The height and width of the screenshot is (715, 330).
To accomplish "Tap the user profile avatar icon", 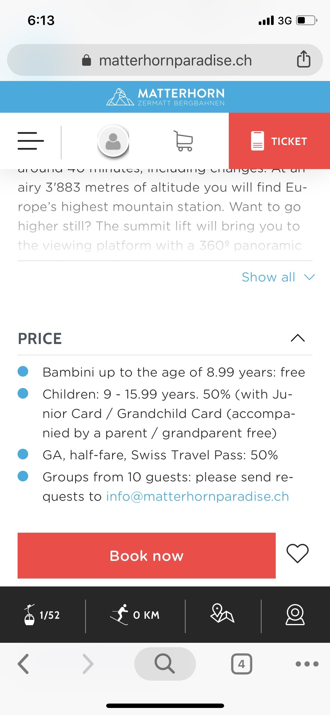I will coord(113,141).
